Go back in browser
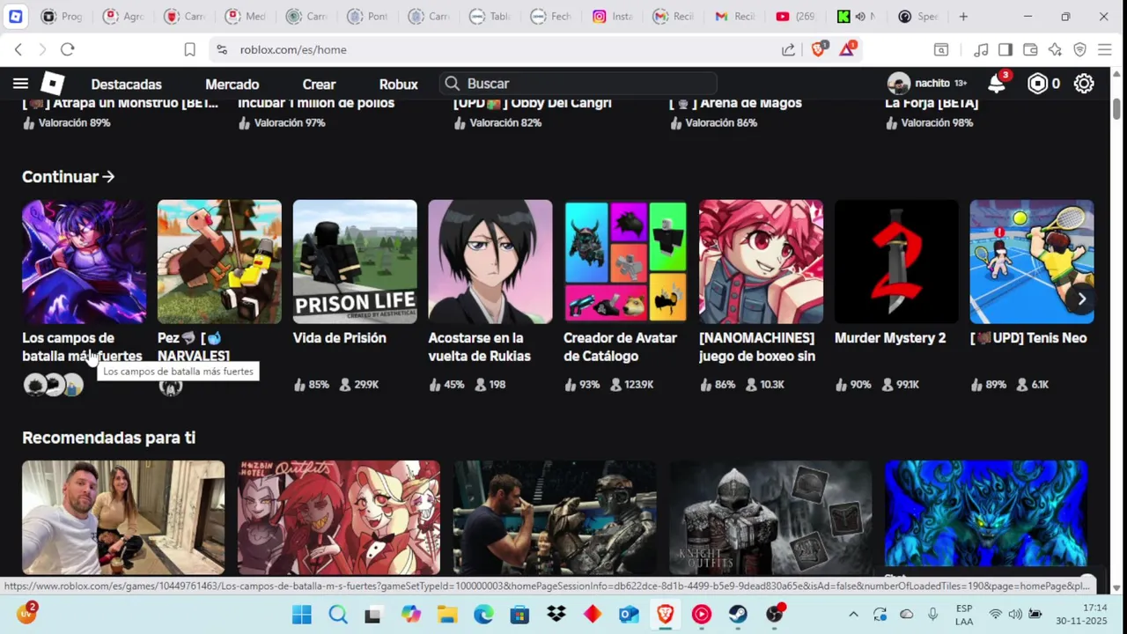The height and width of the screenshot is (634, 1127). 18,49
